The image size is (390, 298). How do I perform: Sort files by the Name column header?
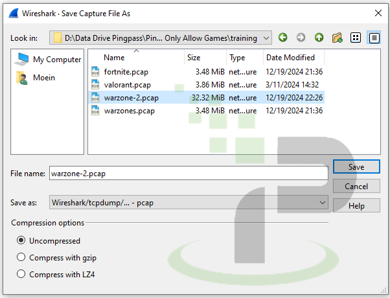[x=114, y=58]
